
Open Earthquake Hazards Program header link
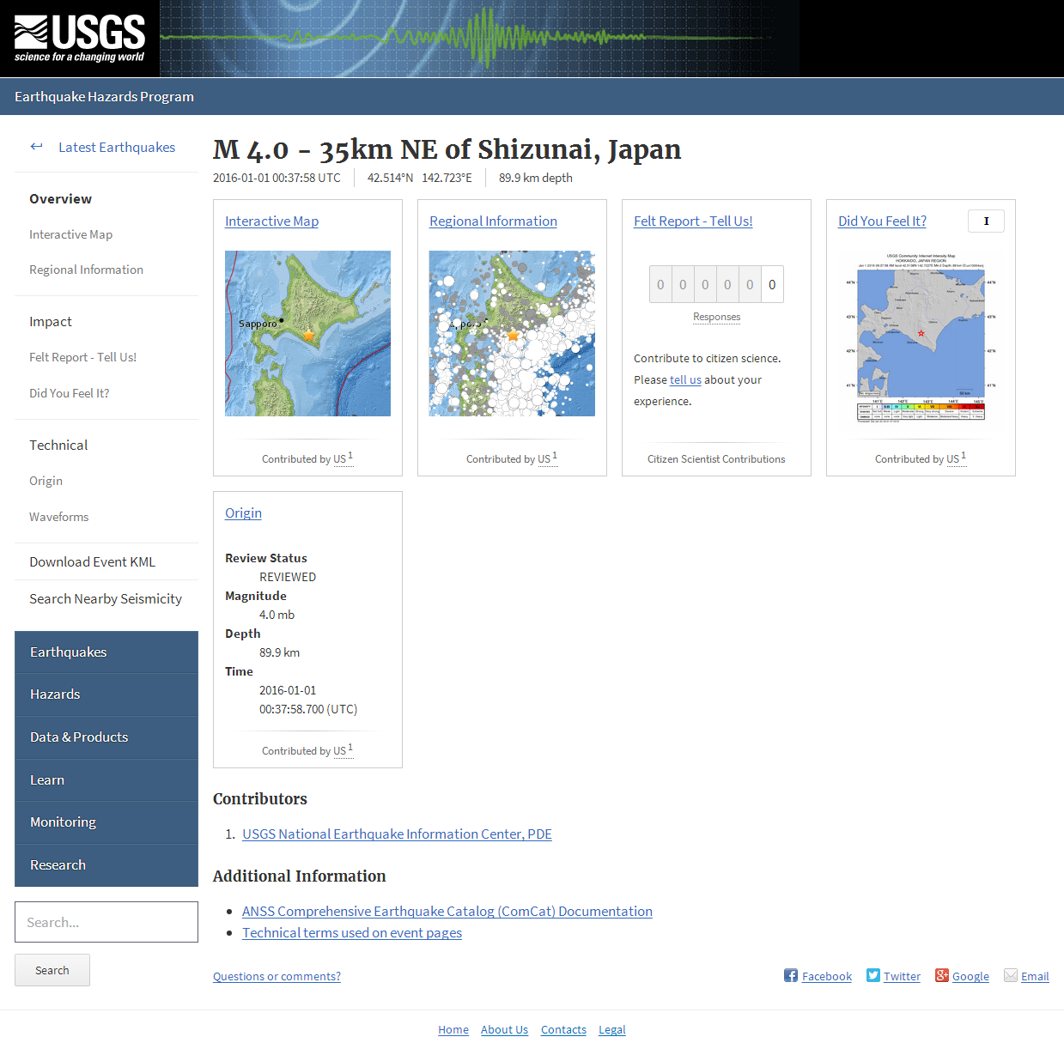104,96
